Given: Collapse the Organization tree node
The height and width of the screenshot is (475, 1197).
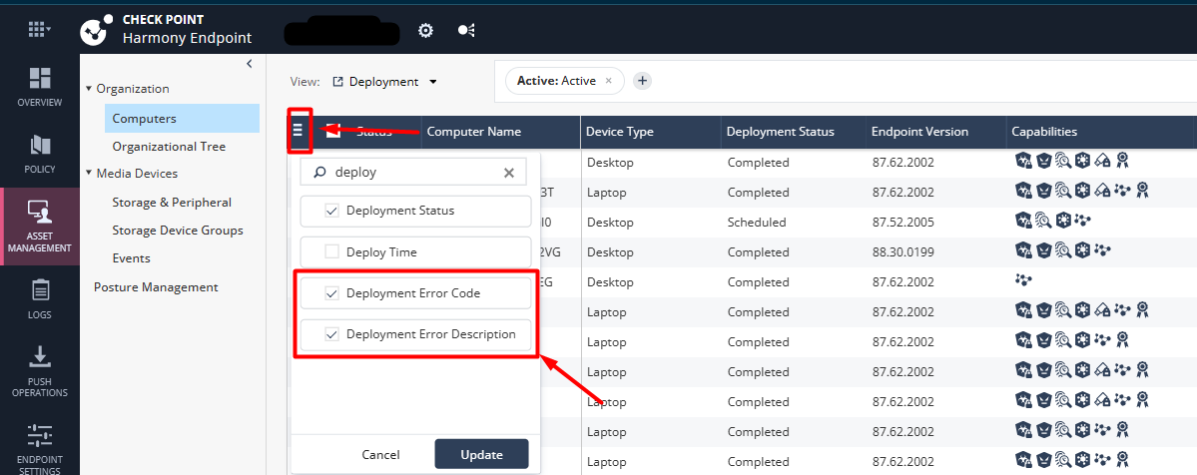Looking at the screenshot, I should tap(89, 89).
